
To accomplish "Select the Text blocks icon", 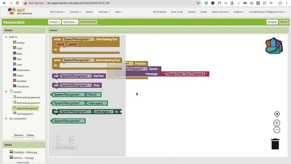I will tap(15, 59).
